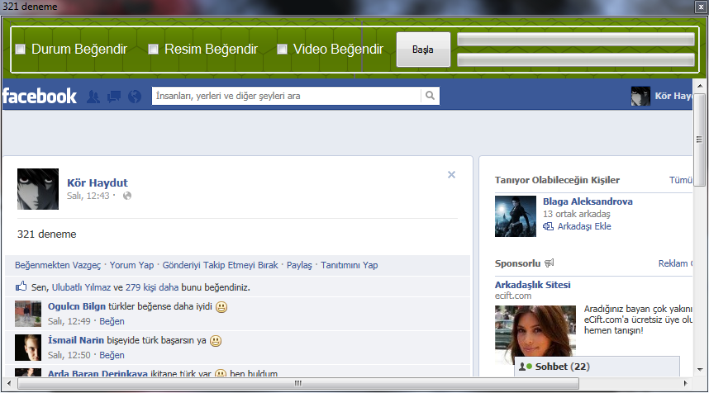Click horizontal scrollbar right arrow
The width and height of the screenshot is (709, 393).
coord(686,384)
